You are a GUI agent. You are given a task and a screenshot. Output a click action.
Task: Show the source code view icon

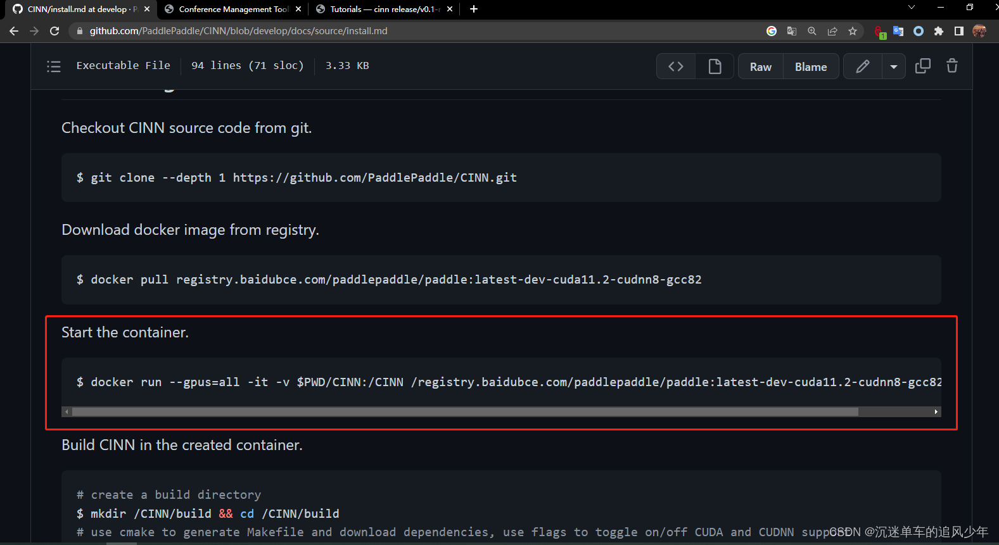click(676, 66)
